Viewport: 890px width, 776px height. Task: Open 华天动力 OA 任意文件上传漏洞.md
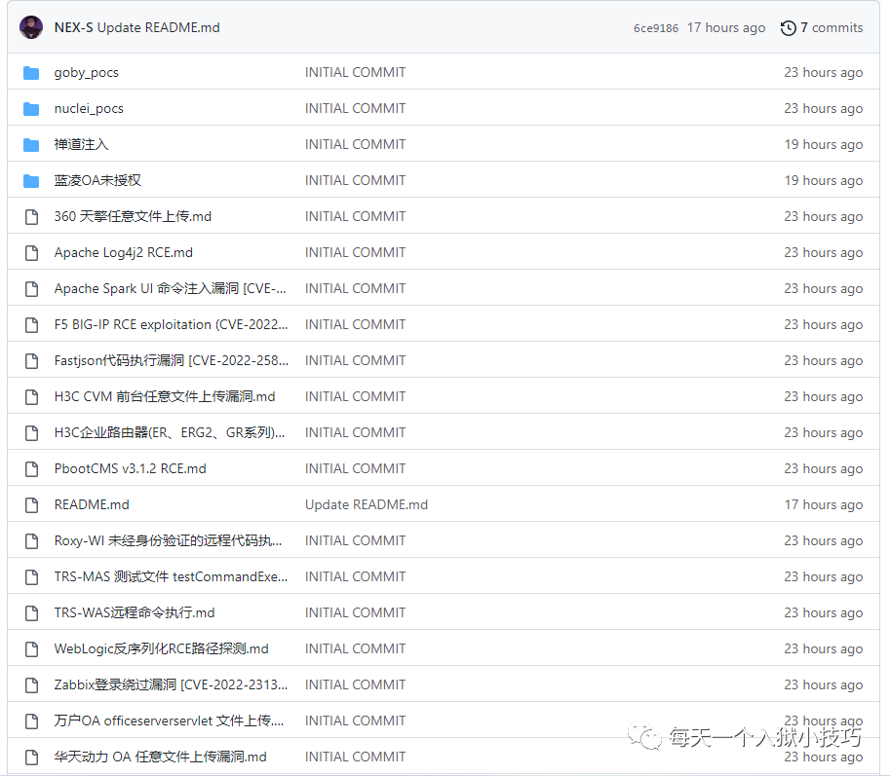(160, 757)
